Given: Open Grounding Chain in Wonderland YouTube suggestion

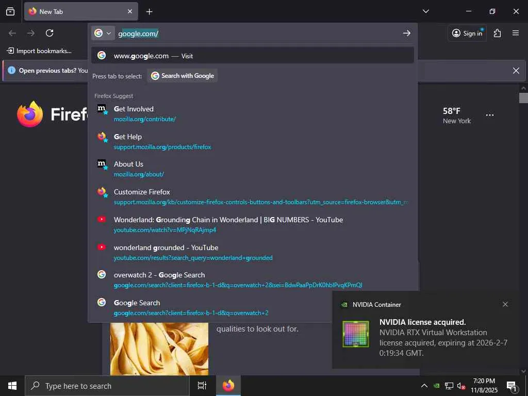Looking at the screenshot, I should coord(253,225).
